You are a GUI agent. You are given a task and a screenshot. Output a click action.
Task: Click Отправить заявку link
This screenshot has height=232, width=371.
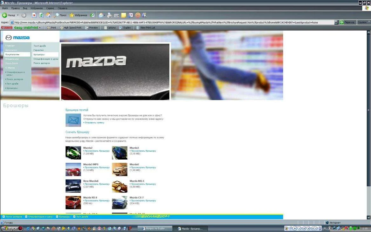[94, 122]
